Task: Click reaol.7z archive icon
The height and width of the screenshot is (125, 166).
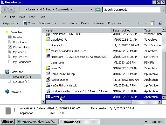Action: (x=48, y=68)
